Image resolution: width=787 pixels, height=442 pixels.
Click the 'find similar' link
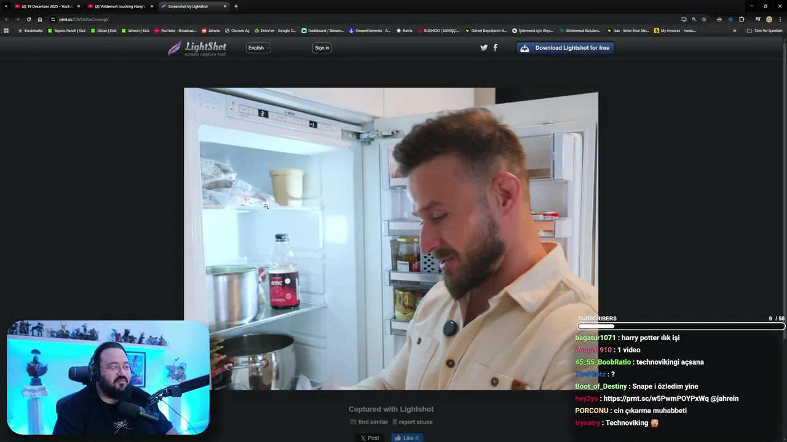[x=370, y=422]
